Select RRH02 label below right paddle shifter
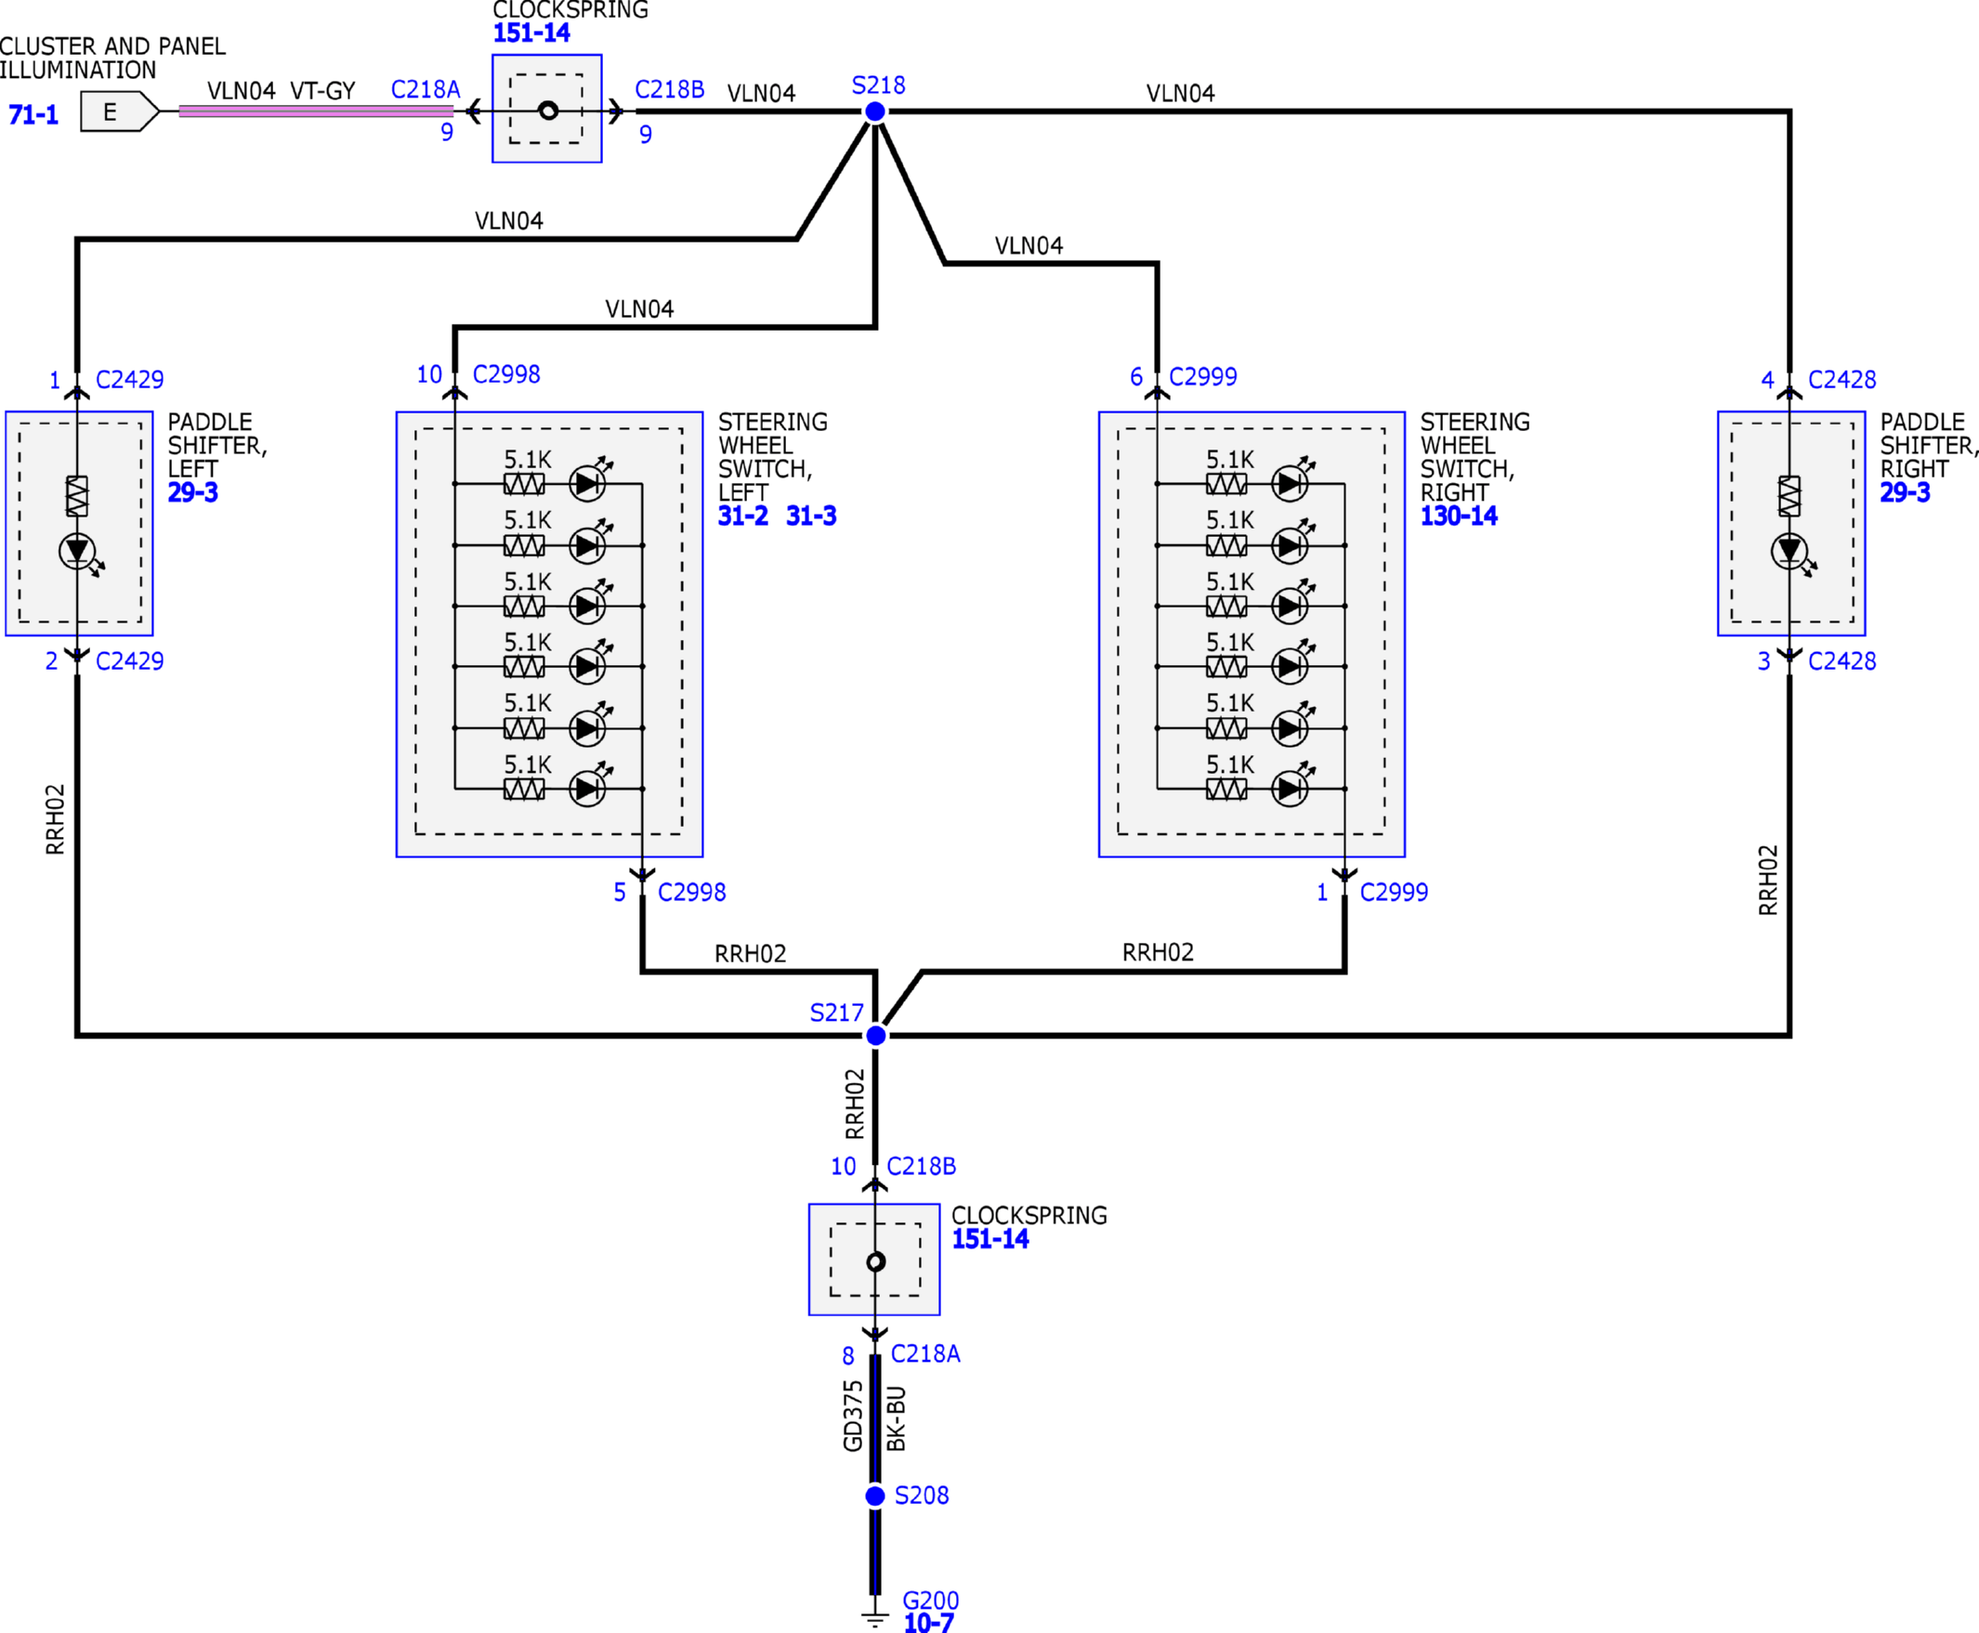This screenshot has height=1633, width=1979. (1768, 881)
